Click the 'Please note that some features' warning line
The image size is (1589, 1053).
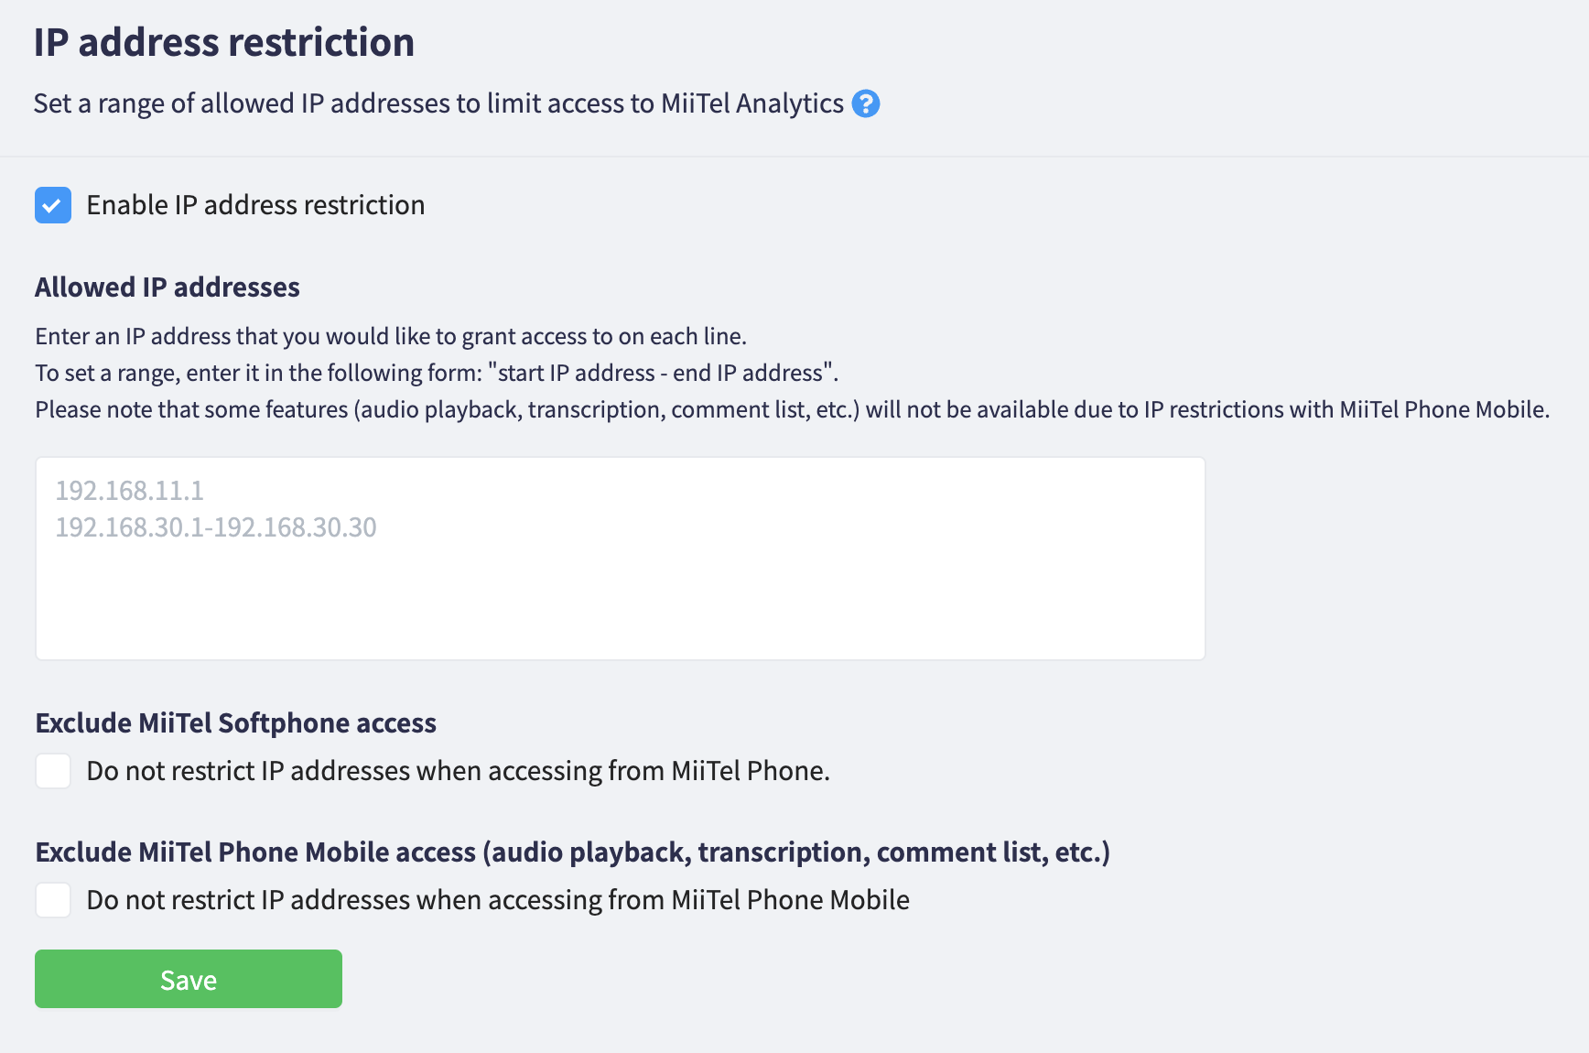[x=792, y=409]
